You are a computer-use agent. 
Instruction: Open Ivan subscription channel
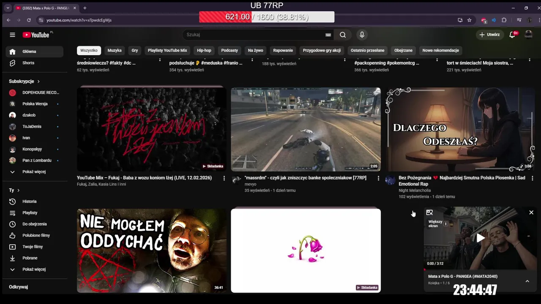[35, 138]
